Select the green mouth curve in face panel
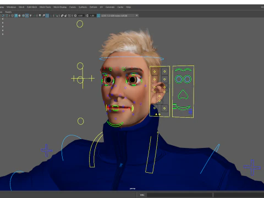 (x=183, y=108)
